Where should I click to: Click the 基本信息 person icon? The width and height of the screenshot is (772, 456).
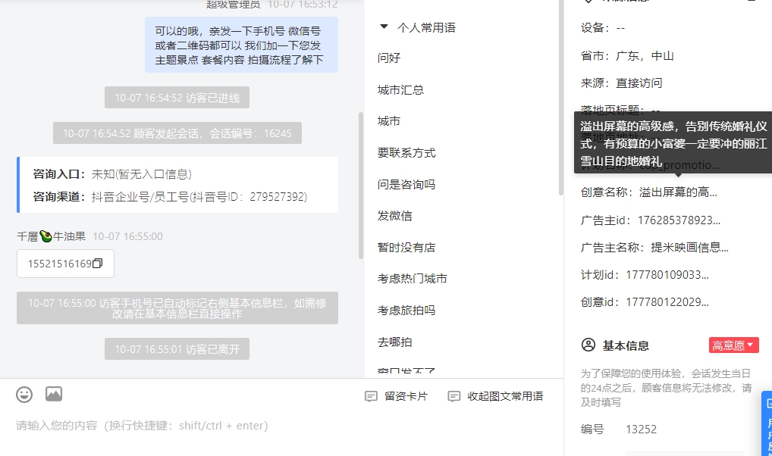point(588,345)
